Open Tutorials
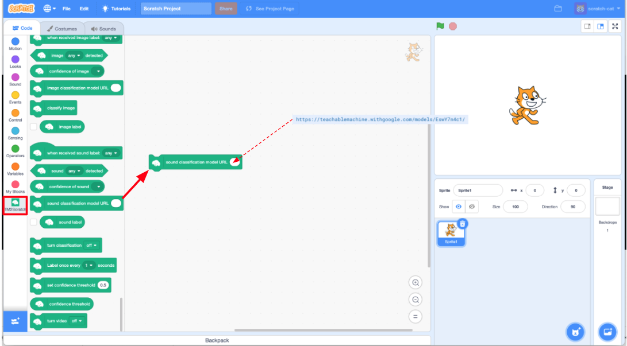 click(x=116, y=9)
